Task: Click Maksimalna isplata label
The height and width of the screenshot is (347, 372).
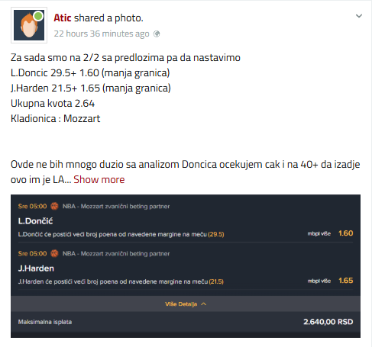Action: 45,322
